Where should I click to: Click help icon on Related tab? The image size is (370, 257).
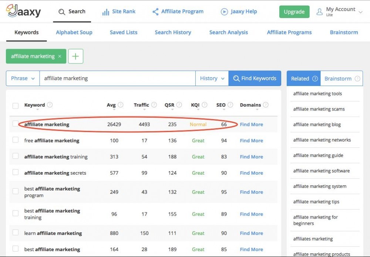point(315,79)
